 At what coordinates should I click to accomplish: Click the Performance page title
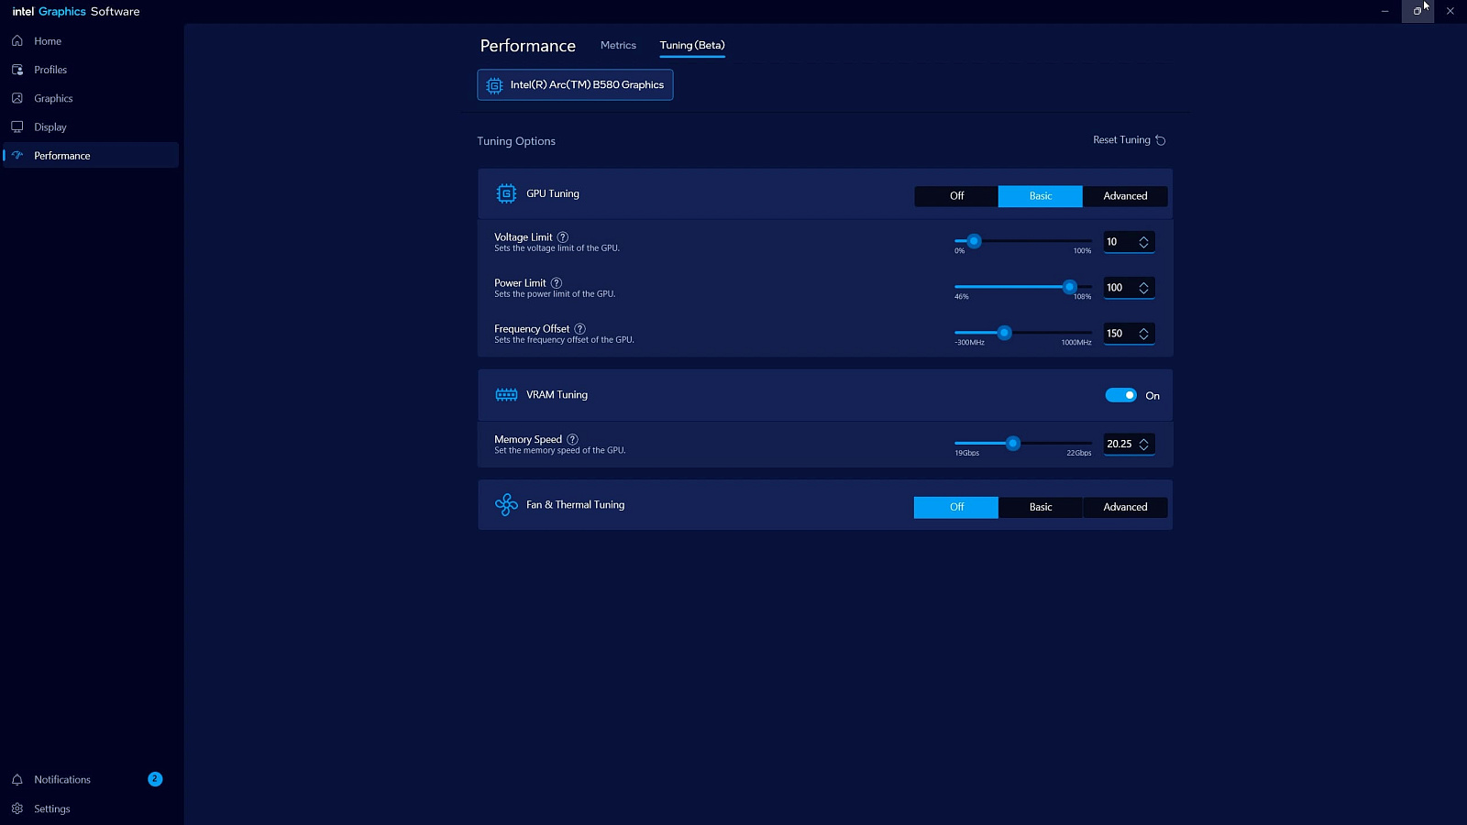click(x=528, y=46)
